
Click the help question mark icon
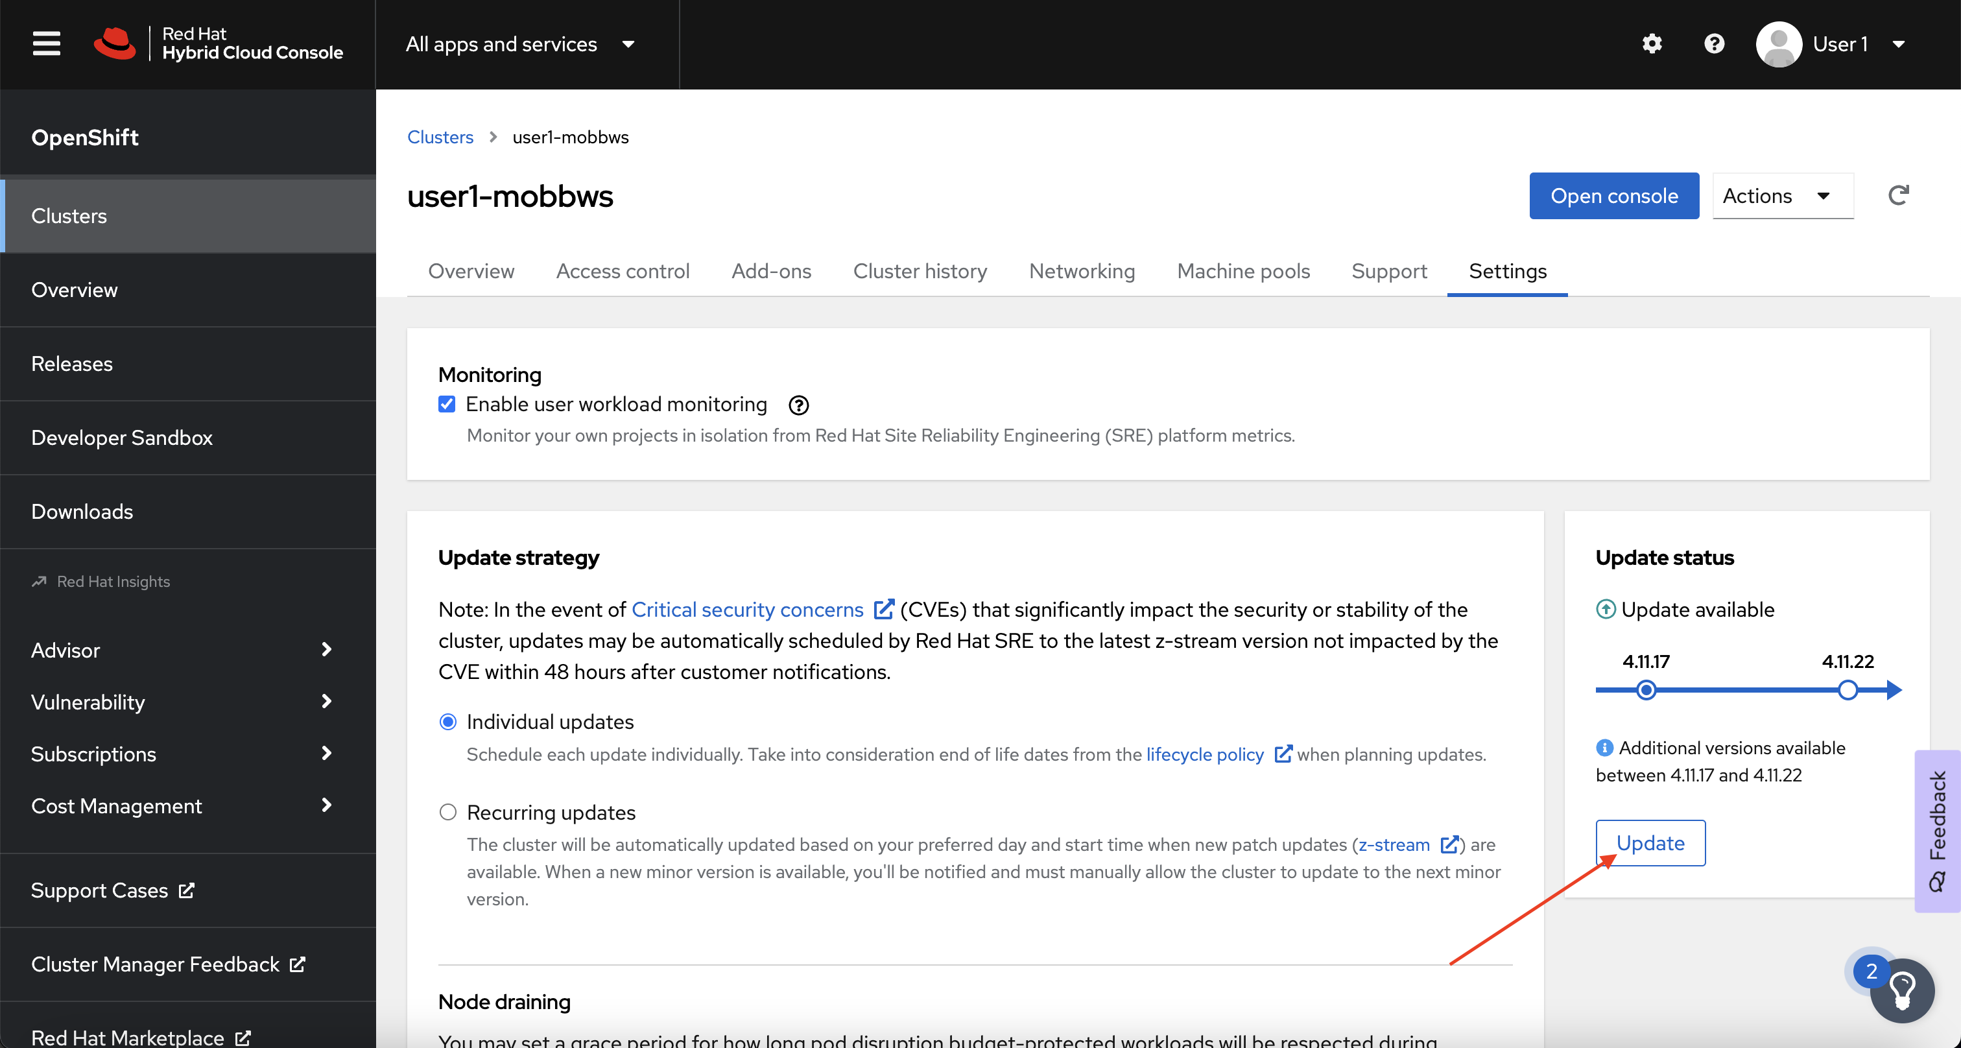1715,44
